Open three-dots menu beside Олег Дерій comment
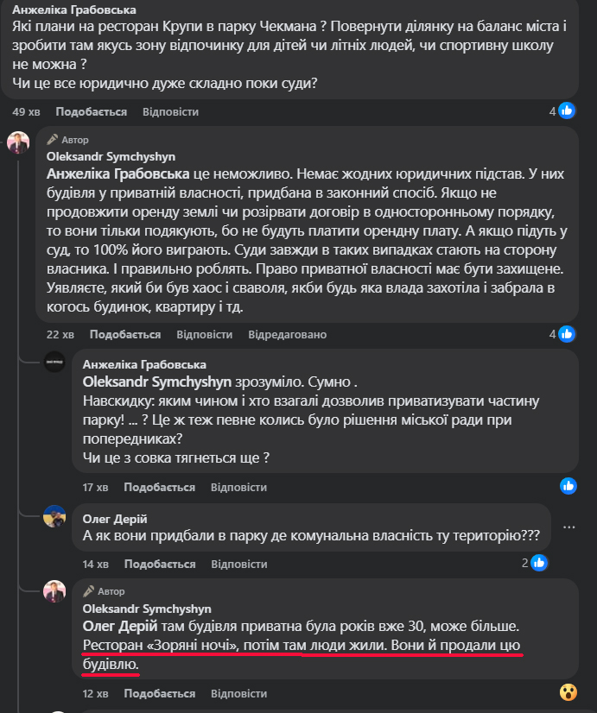This screenshot has width=597, height=713. click(568, 527)
